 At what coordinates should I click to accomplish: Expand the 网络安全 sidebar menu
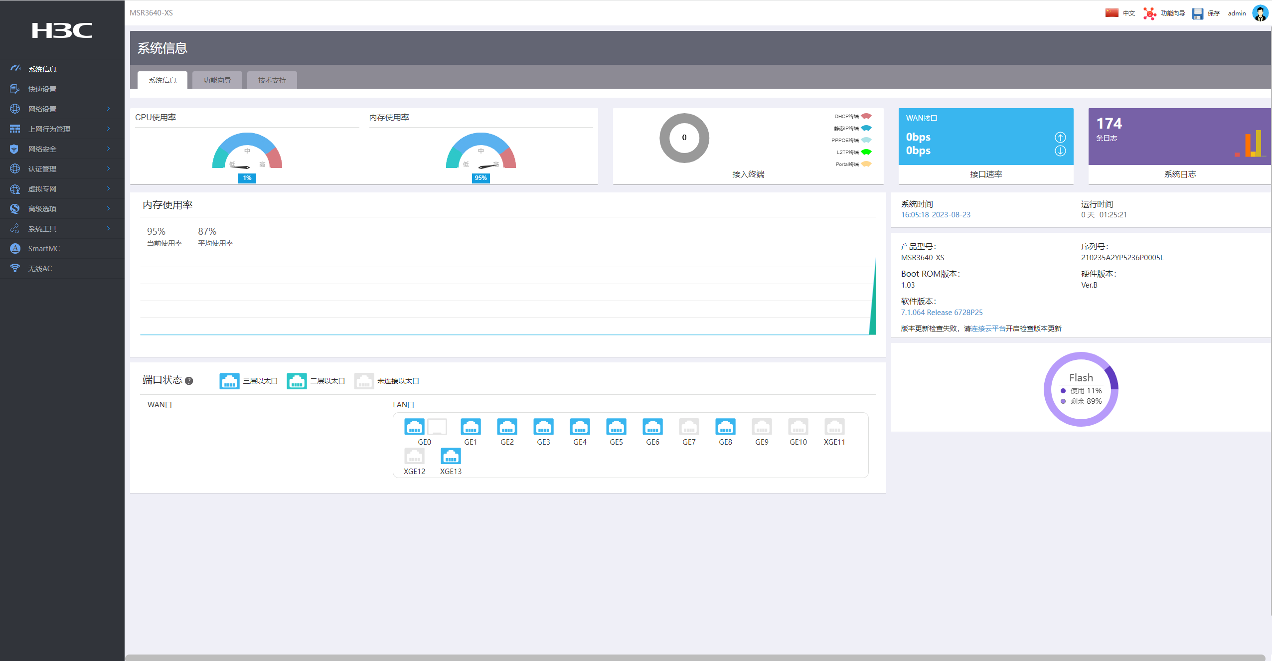coord(42,149)
